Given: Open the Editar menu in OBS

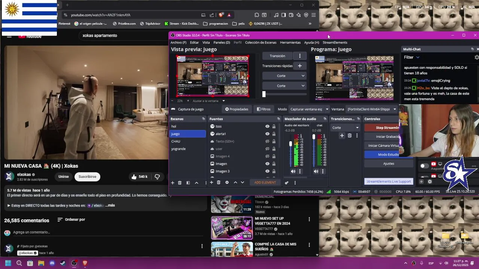Looking at the screenshot, I should (x=194, y=43).
